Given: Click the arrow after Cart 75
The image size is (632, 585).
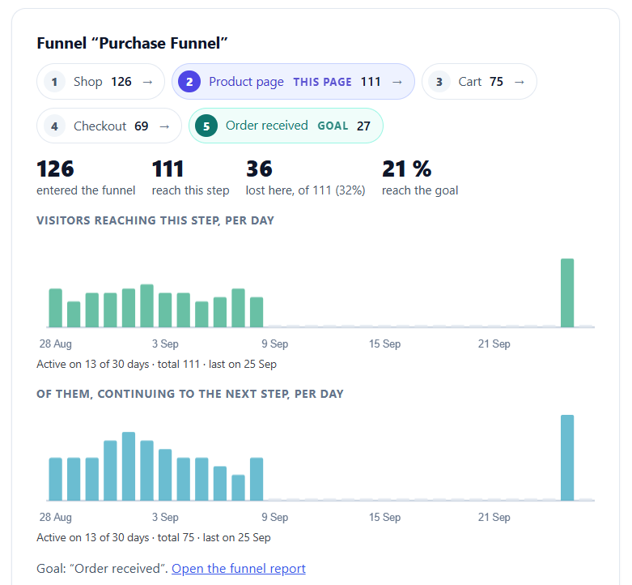Looking at the screenshot, I should 520,83.
